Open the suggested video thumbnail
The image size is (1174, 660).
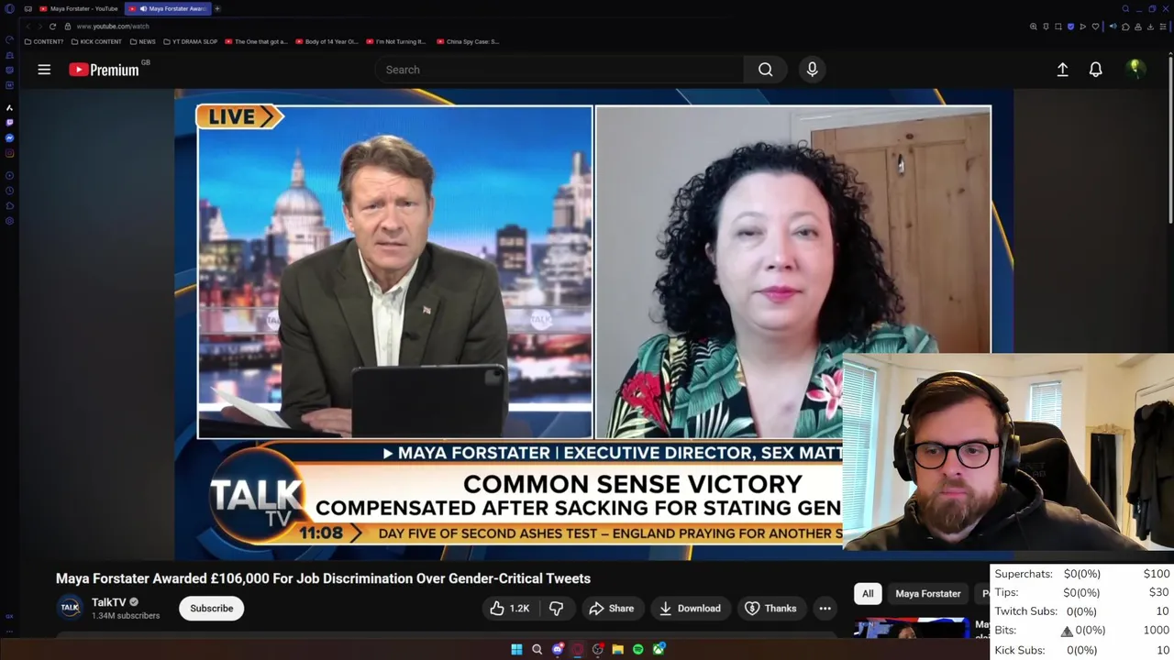912,628
